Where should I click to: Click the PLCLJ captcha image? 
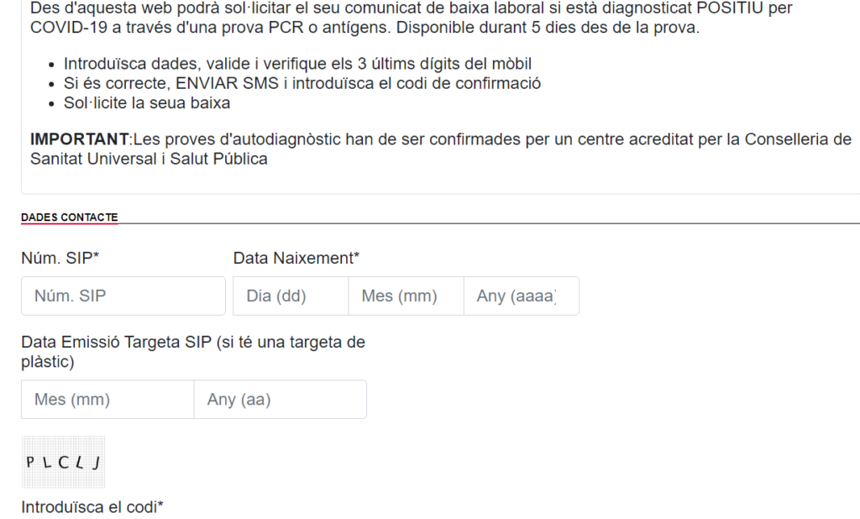pyautogui.click(x=64, y=461)
